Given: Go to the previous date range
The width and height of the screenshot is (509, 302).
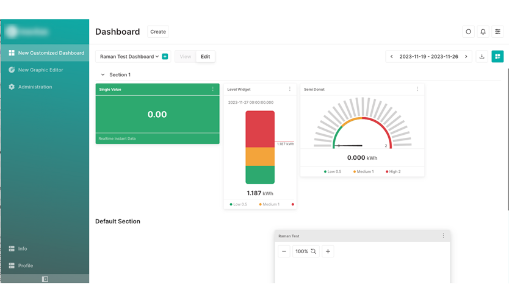Looking at the screenshot, I should click(392, 57).
